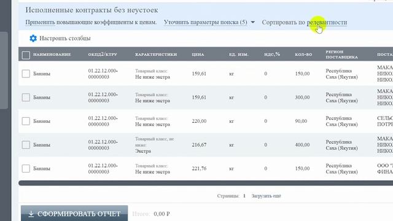
Task: Check the Бананы row with quantity 150,00 priced 159,61
Action: [x=26, y=74]
